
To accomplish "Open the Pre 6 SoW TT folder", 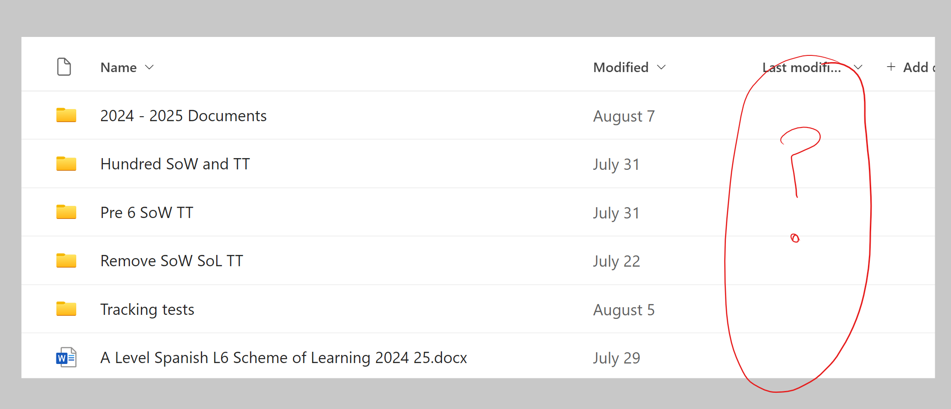I will click(x=147, y=213).
